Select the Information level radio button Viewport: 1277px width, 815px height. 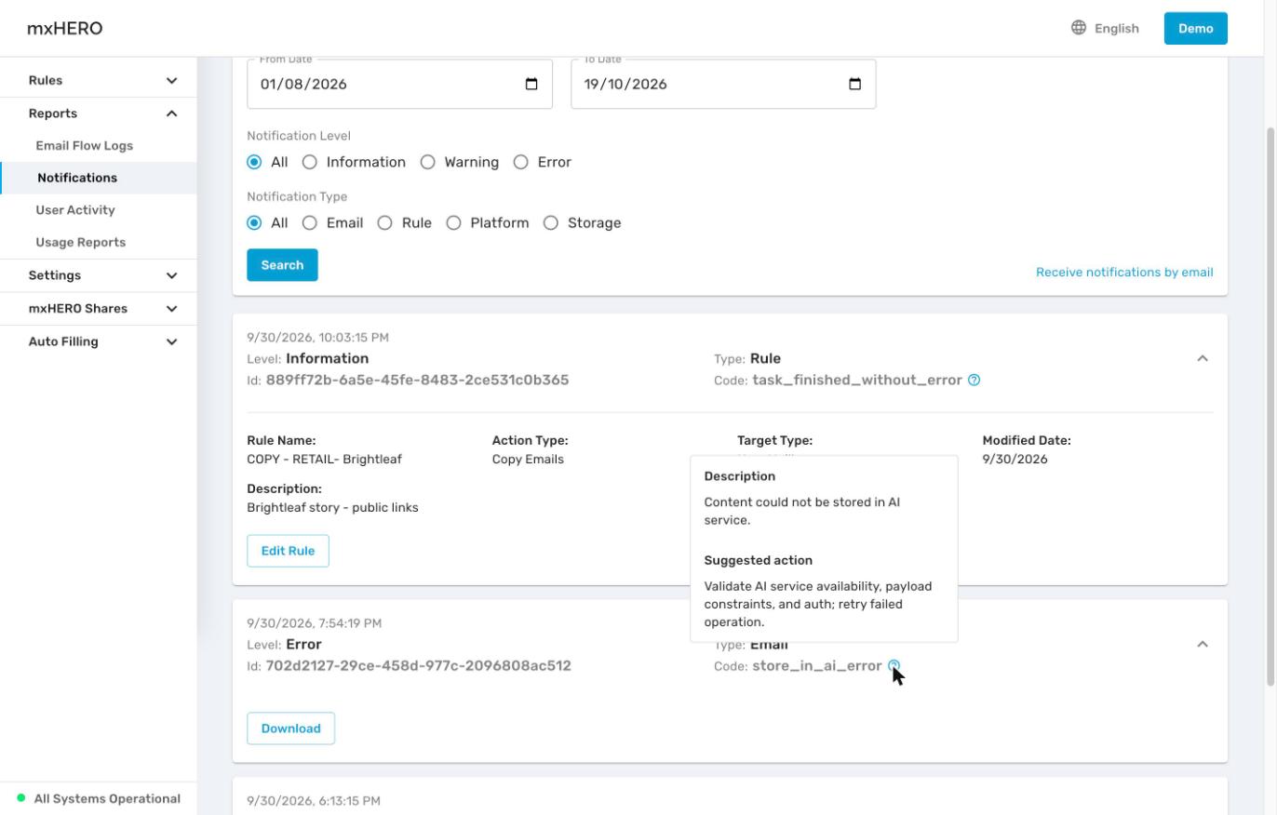click(x=310, y=162)
